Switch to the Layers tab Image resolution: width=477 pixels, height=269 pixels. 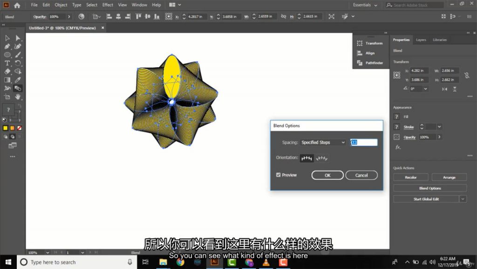click(x=421, y=40)
